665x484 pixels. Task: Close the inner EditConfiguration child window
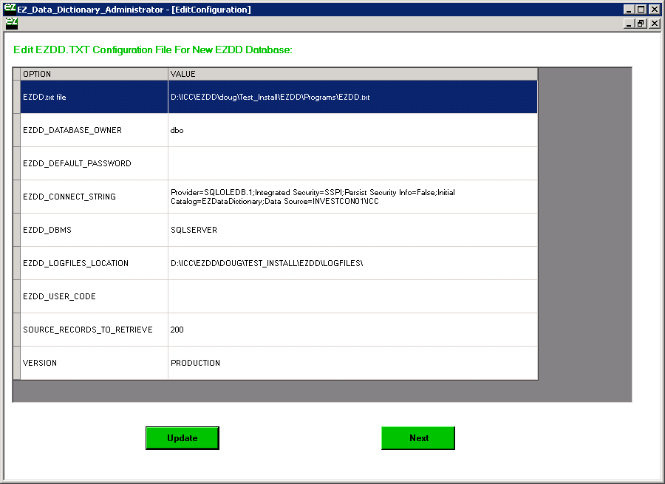point(655,24)
